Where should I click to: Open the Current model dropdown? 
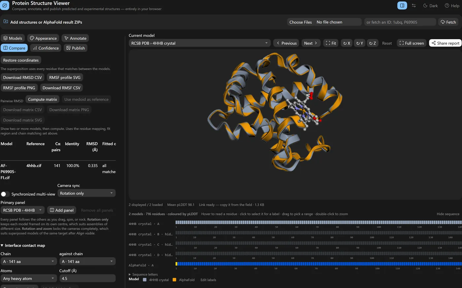200,43
